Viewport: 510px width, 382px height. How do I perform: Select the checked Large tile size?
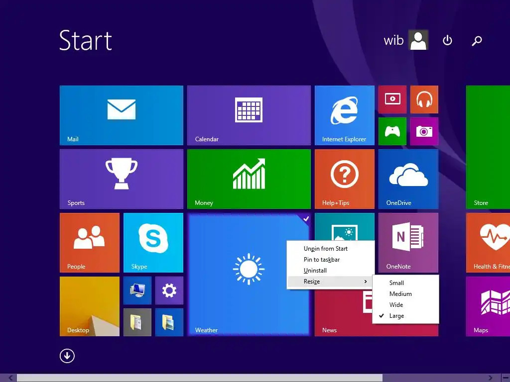(x=405, y=316)
